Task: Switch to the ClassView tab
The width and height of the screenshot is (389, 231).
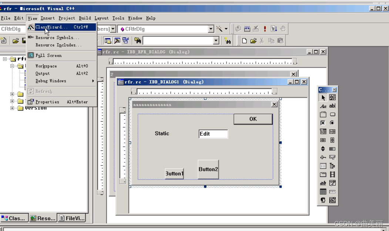Action: 14,218
